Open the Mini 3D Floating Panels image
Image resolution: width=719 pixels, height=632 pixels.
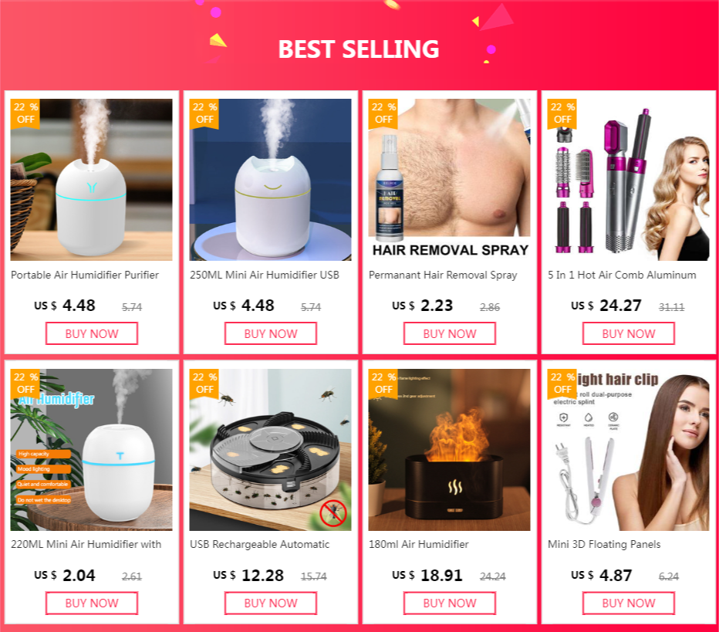point(628,450)
